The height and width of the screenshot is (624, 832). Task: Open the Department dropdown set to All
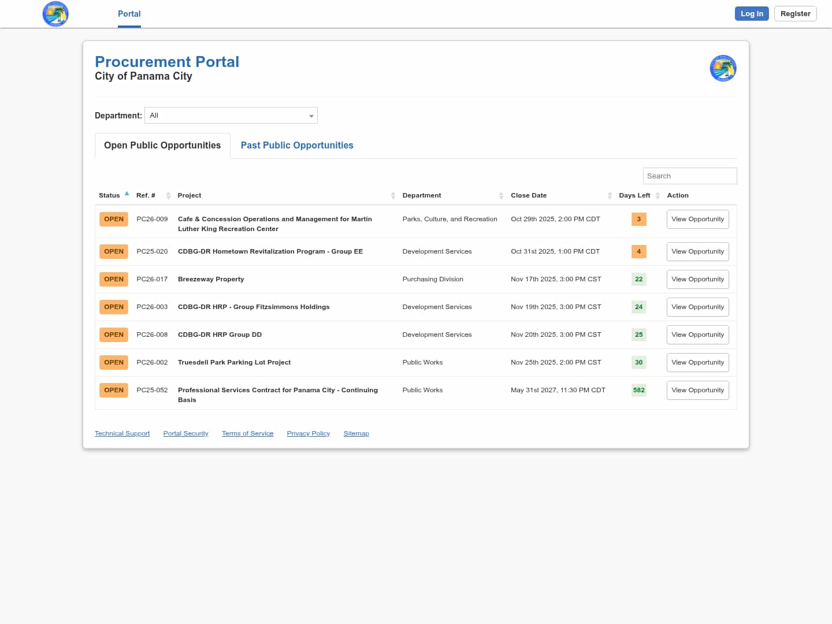pyautogui.click(x=231, y=116)
